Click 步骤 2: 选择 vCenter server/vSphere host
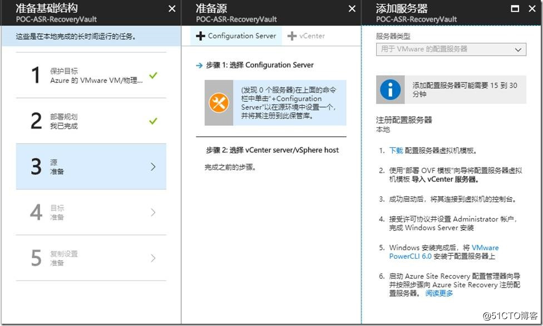Viewport: 543px width, 326px height. coord(272,150)
